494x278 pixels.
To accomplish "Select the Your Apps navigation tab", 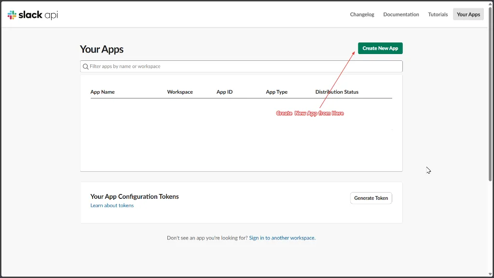I will [x=468, y=14].
